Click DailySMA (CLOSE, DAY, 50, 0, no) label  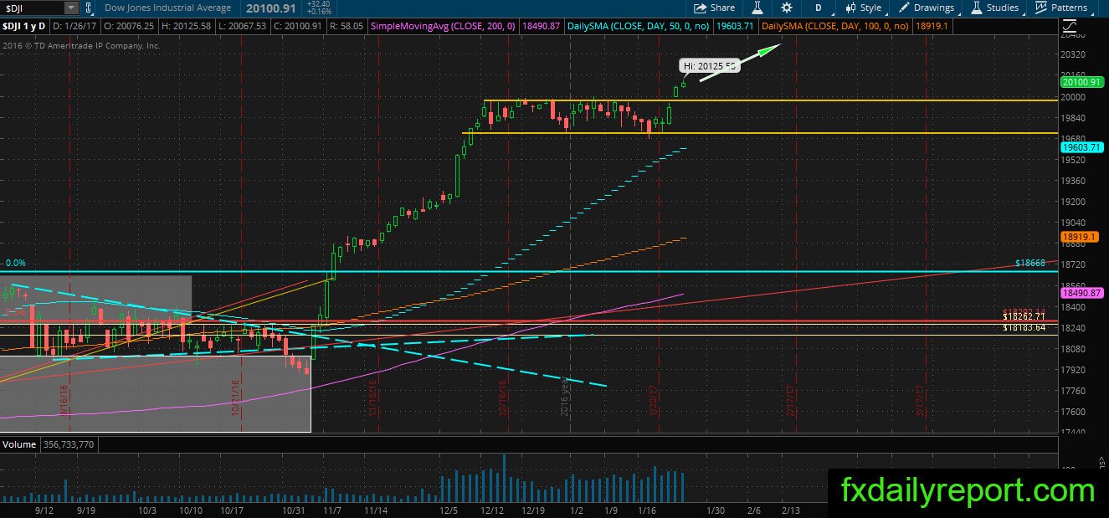point(639,27)
